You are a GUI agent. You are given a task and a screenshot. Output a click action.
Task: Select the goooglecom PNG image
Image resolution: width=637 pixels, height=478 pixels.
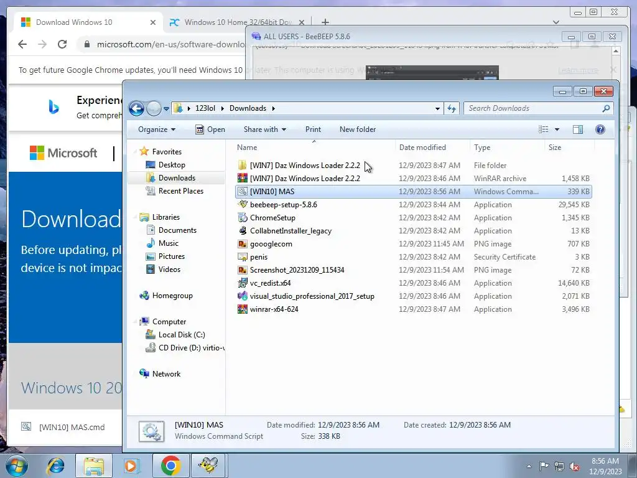tap(414, 244)
